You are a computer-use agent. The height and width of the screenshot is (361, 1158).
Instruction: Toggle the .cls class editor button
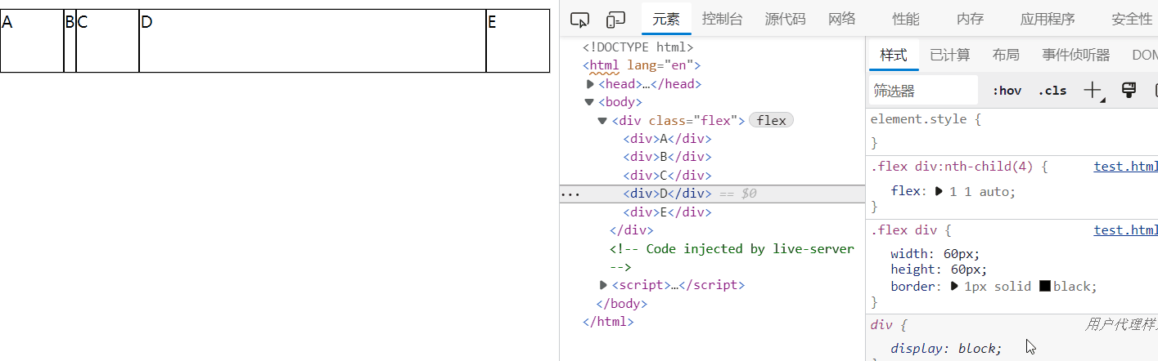1052,91
